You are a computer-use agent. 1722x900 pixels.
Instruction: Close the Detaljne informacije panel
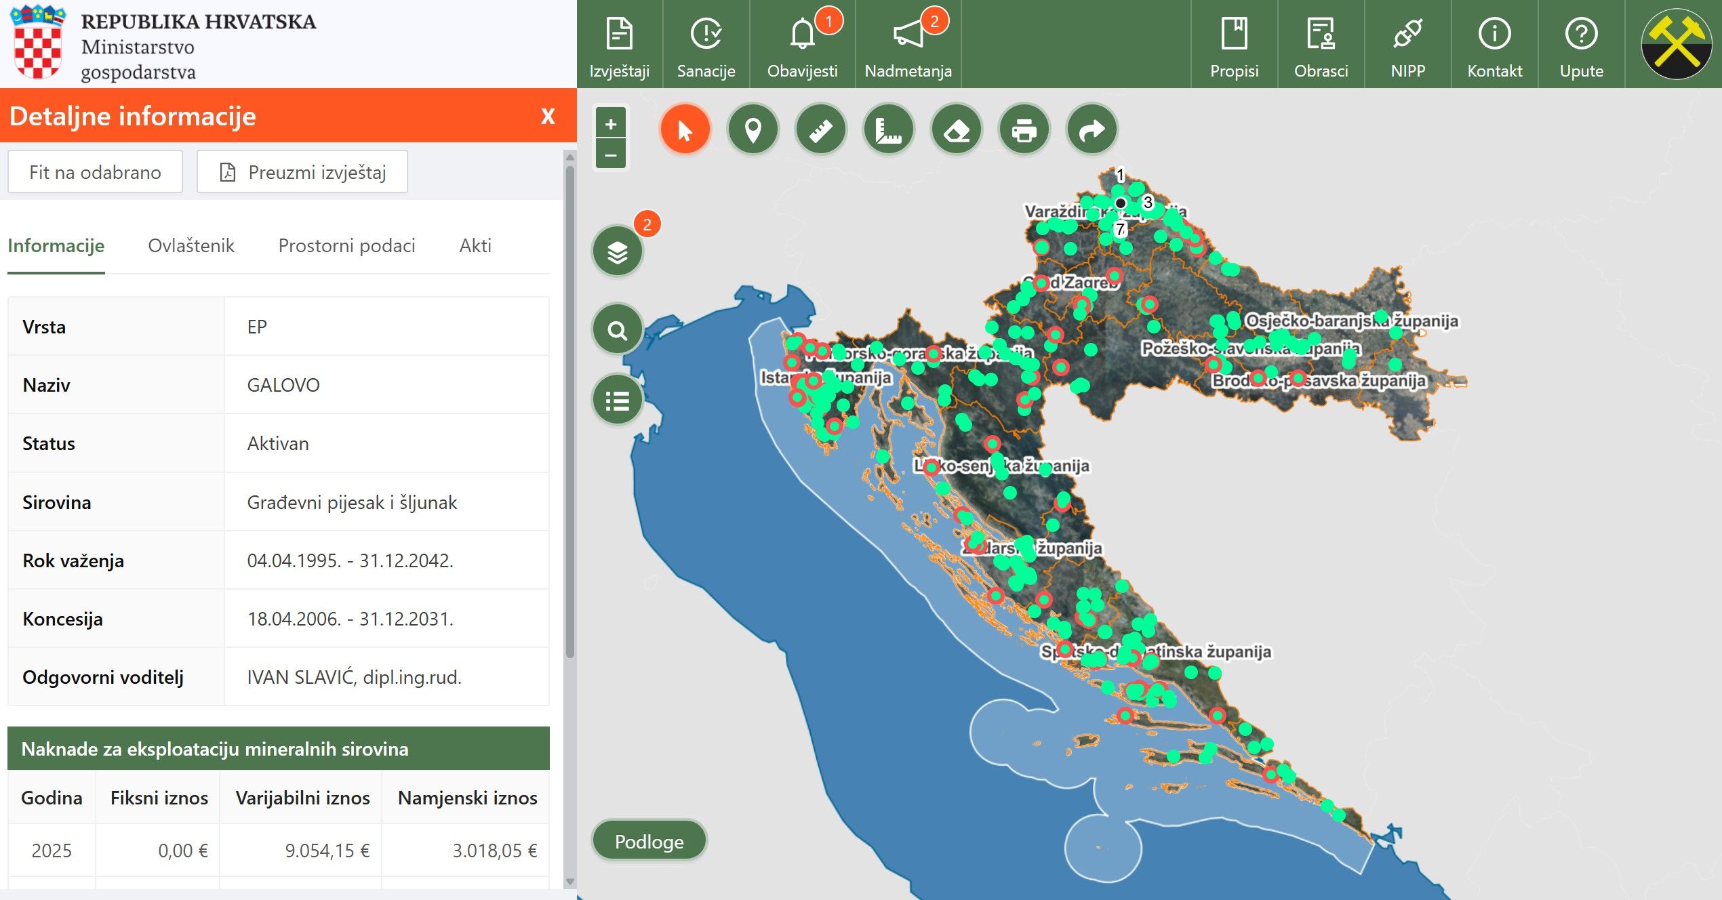click(x=548, y=116)
